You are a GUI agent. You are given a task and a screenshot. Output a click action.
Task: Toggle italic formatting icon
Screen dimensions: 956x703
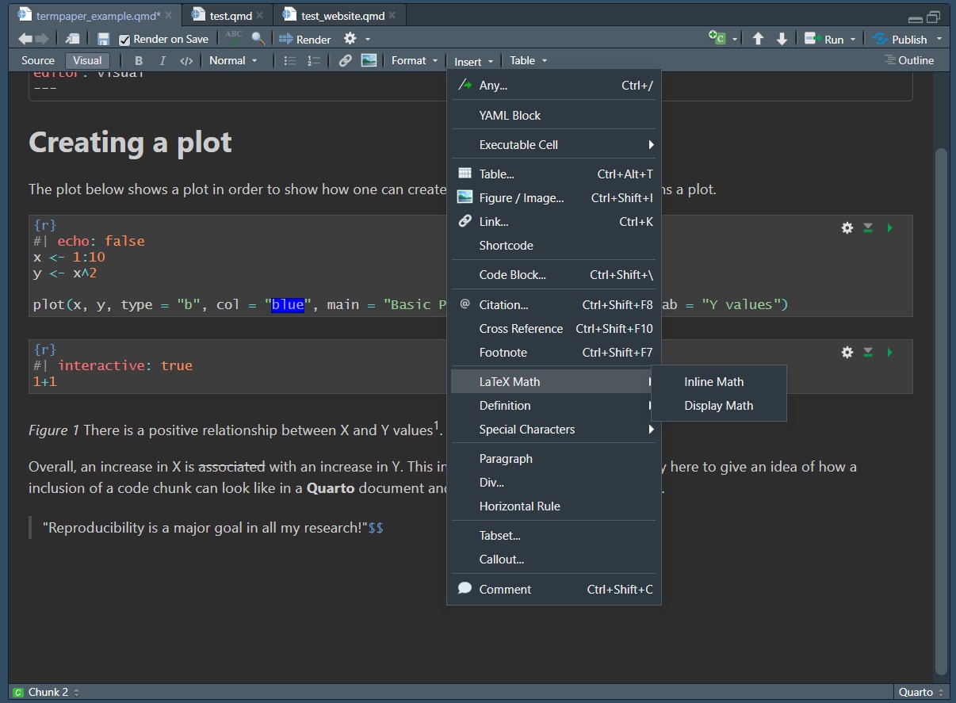(163, 60)
